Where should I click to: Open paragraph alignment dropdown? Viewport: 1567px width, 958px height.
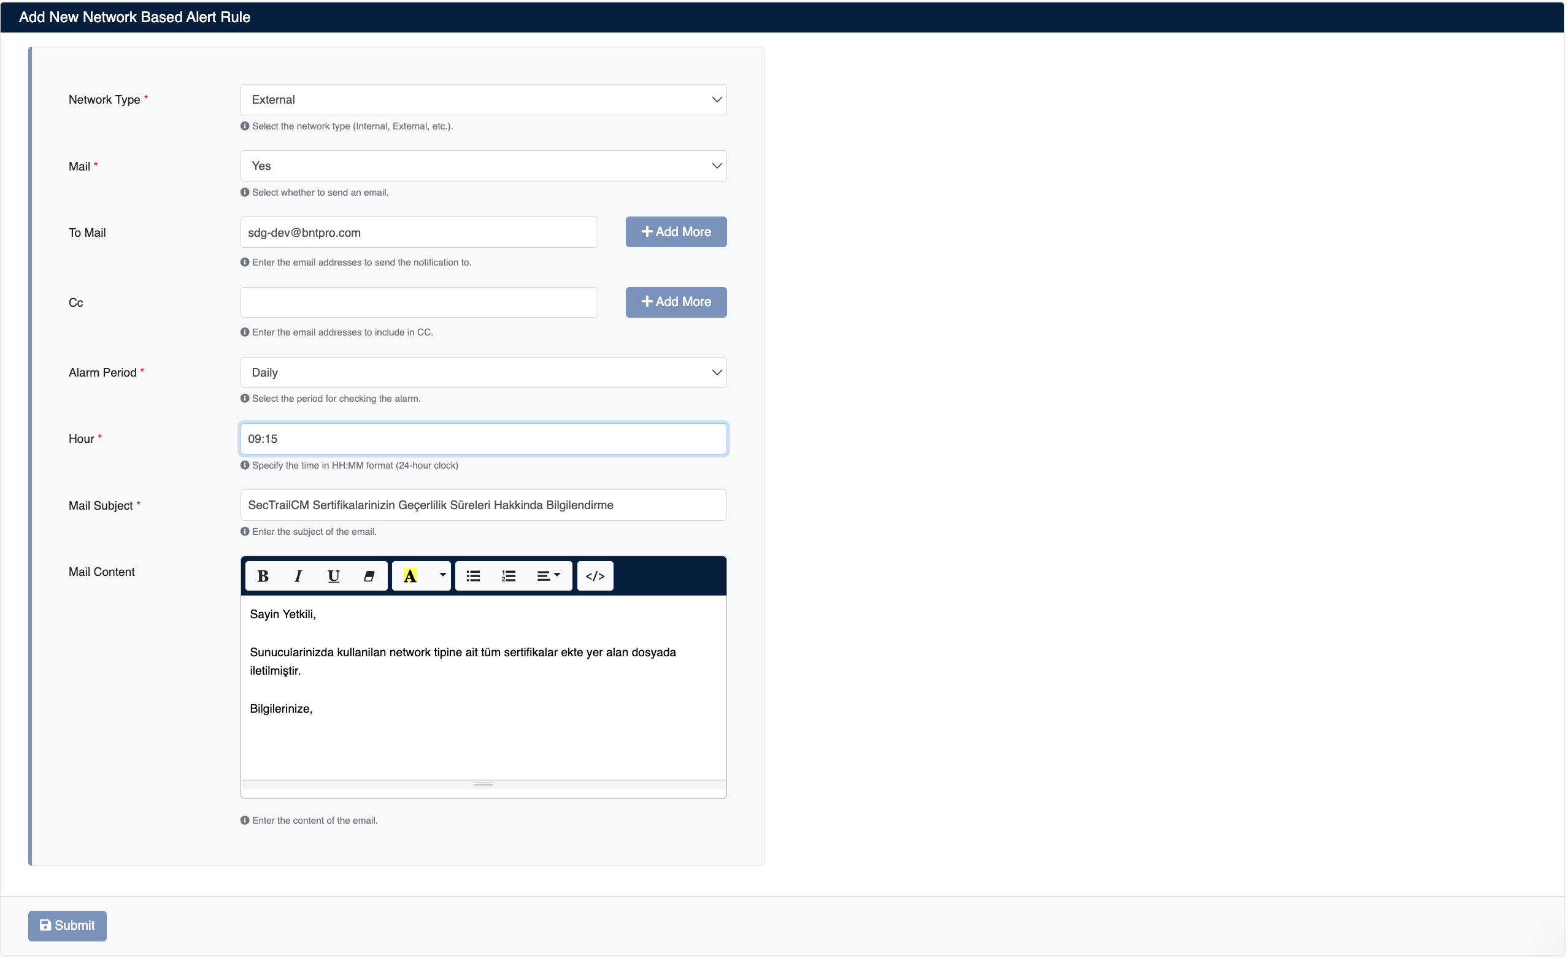click(x=548, y=576)
